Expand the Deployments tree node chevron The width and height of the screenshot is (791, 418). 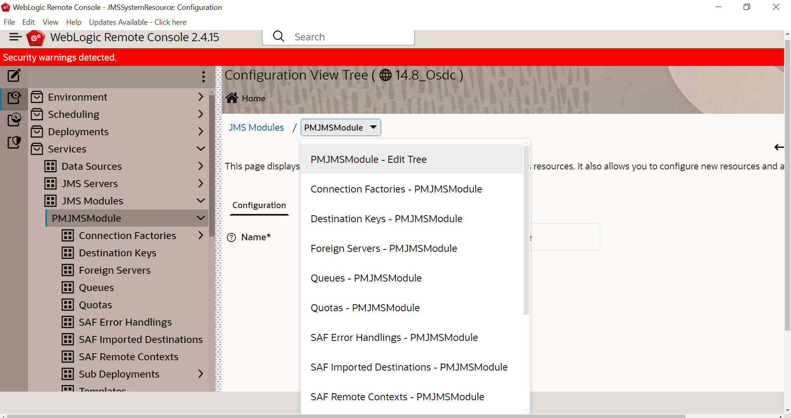201,132
